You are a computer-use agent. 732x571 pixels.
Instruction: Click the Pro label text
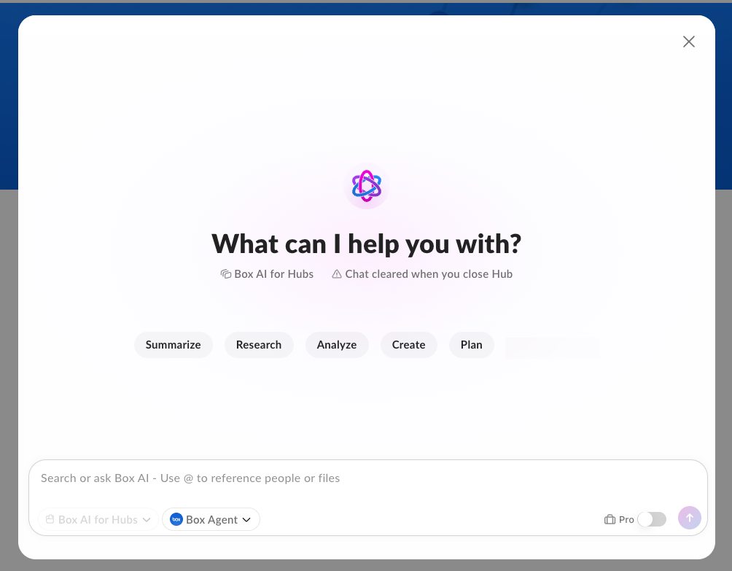pos(626,519)
